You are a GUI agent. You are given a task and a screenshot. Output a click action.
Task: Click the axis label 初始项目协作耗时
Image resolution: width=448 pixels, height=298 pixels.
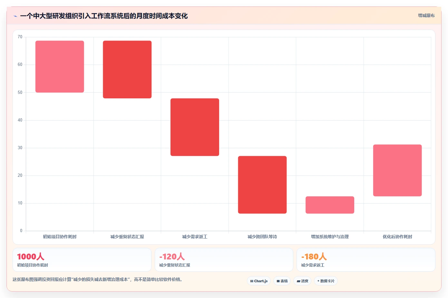coord(60,237)
